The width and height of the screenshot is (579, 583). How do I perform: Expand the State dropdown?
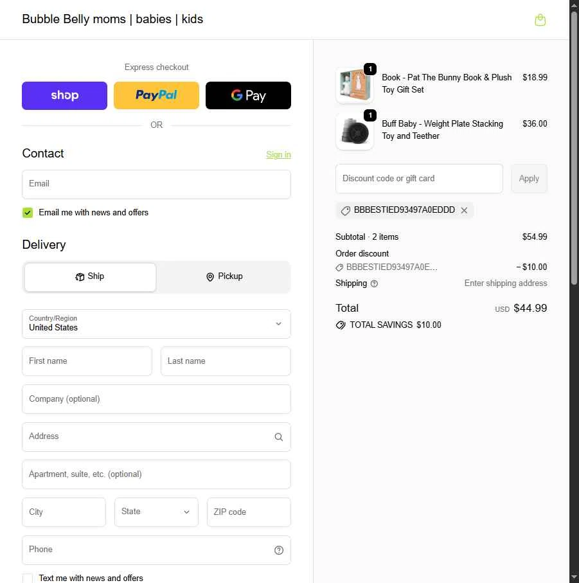156,512
